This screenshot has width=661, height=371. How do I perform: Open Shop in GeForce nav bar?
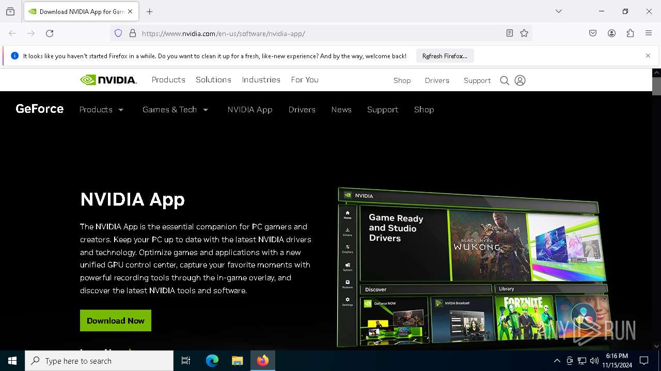[424, 109]
